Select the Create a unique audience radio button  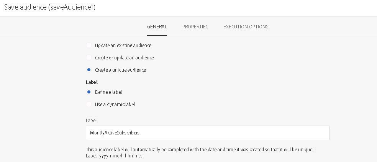click(x=89, y=70)
